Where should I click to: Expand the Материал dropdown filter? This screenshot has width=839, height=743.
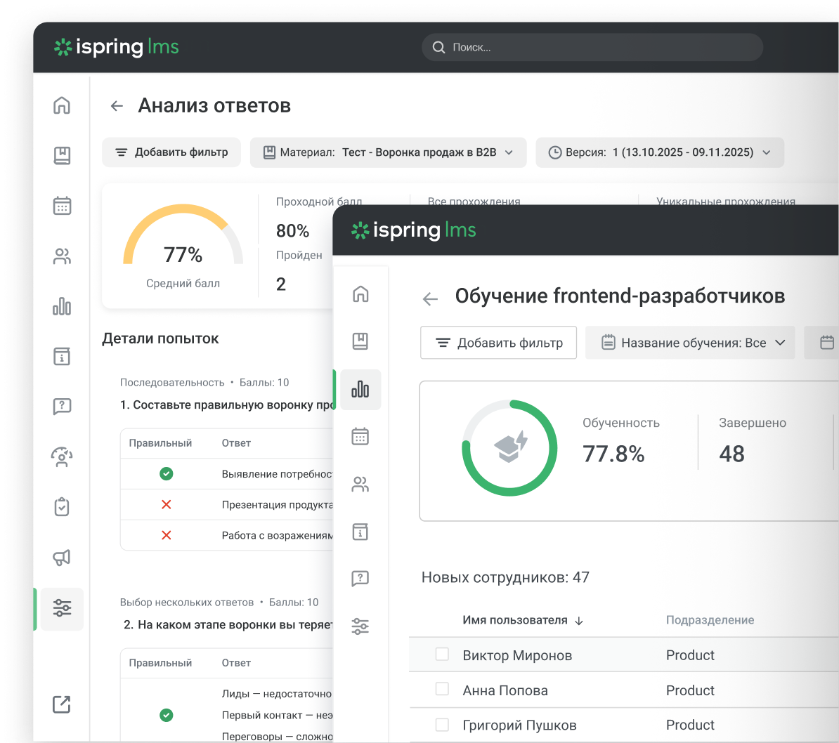(388, 152)
